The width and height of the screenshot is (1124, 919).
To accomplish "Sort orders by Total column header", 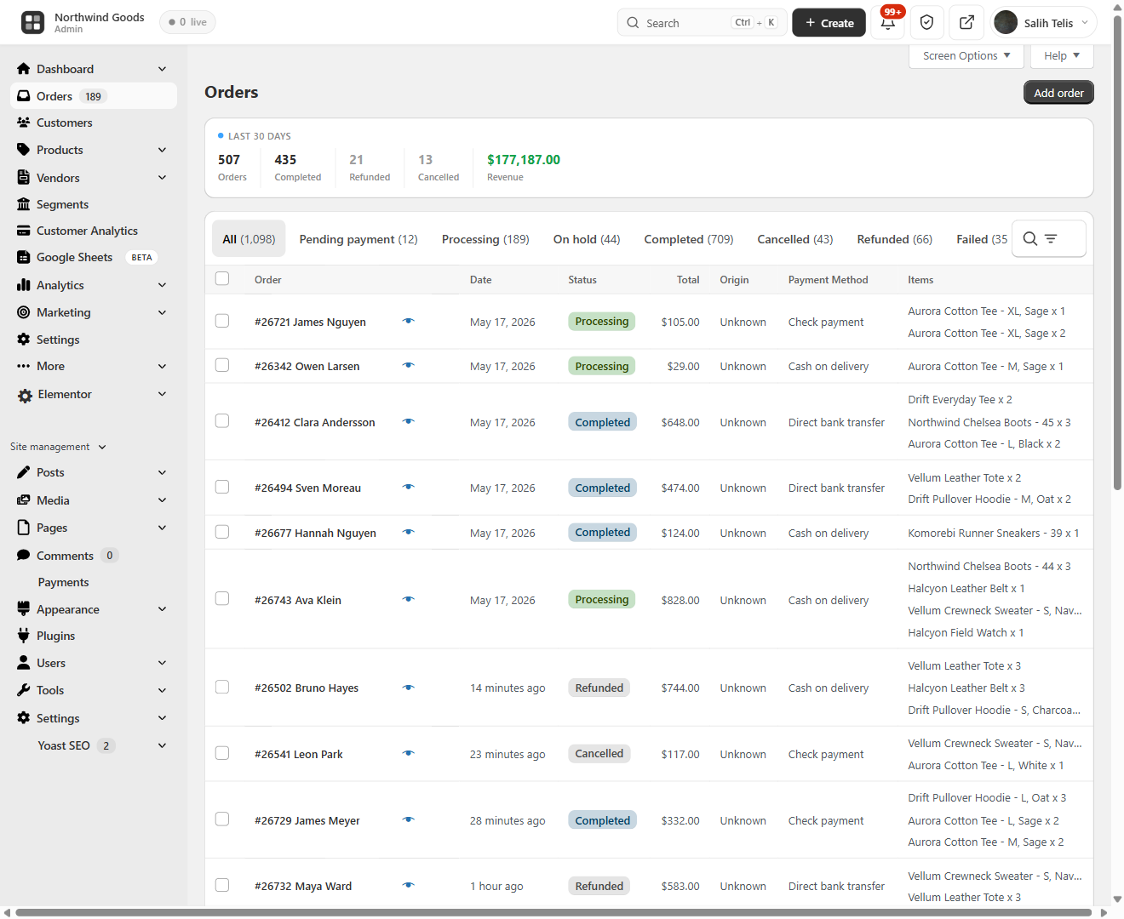I will (688, 279).
